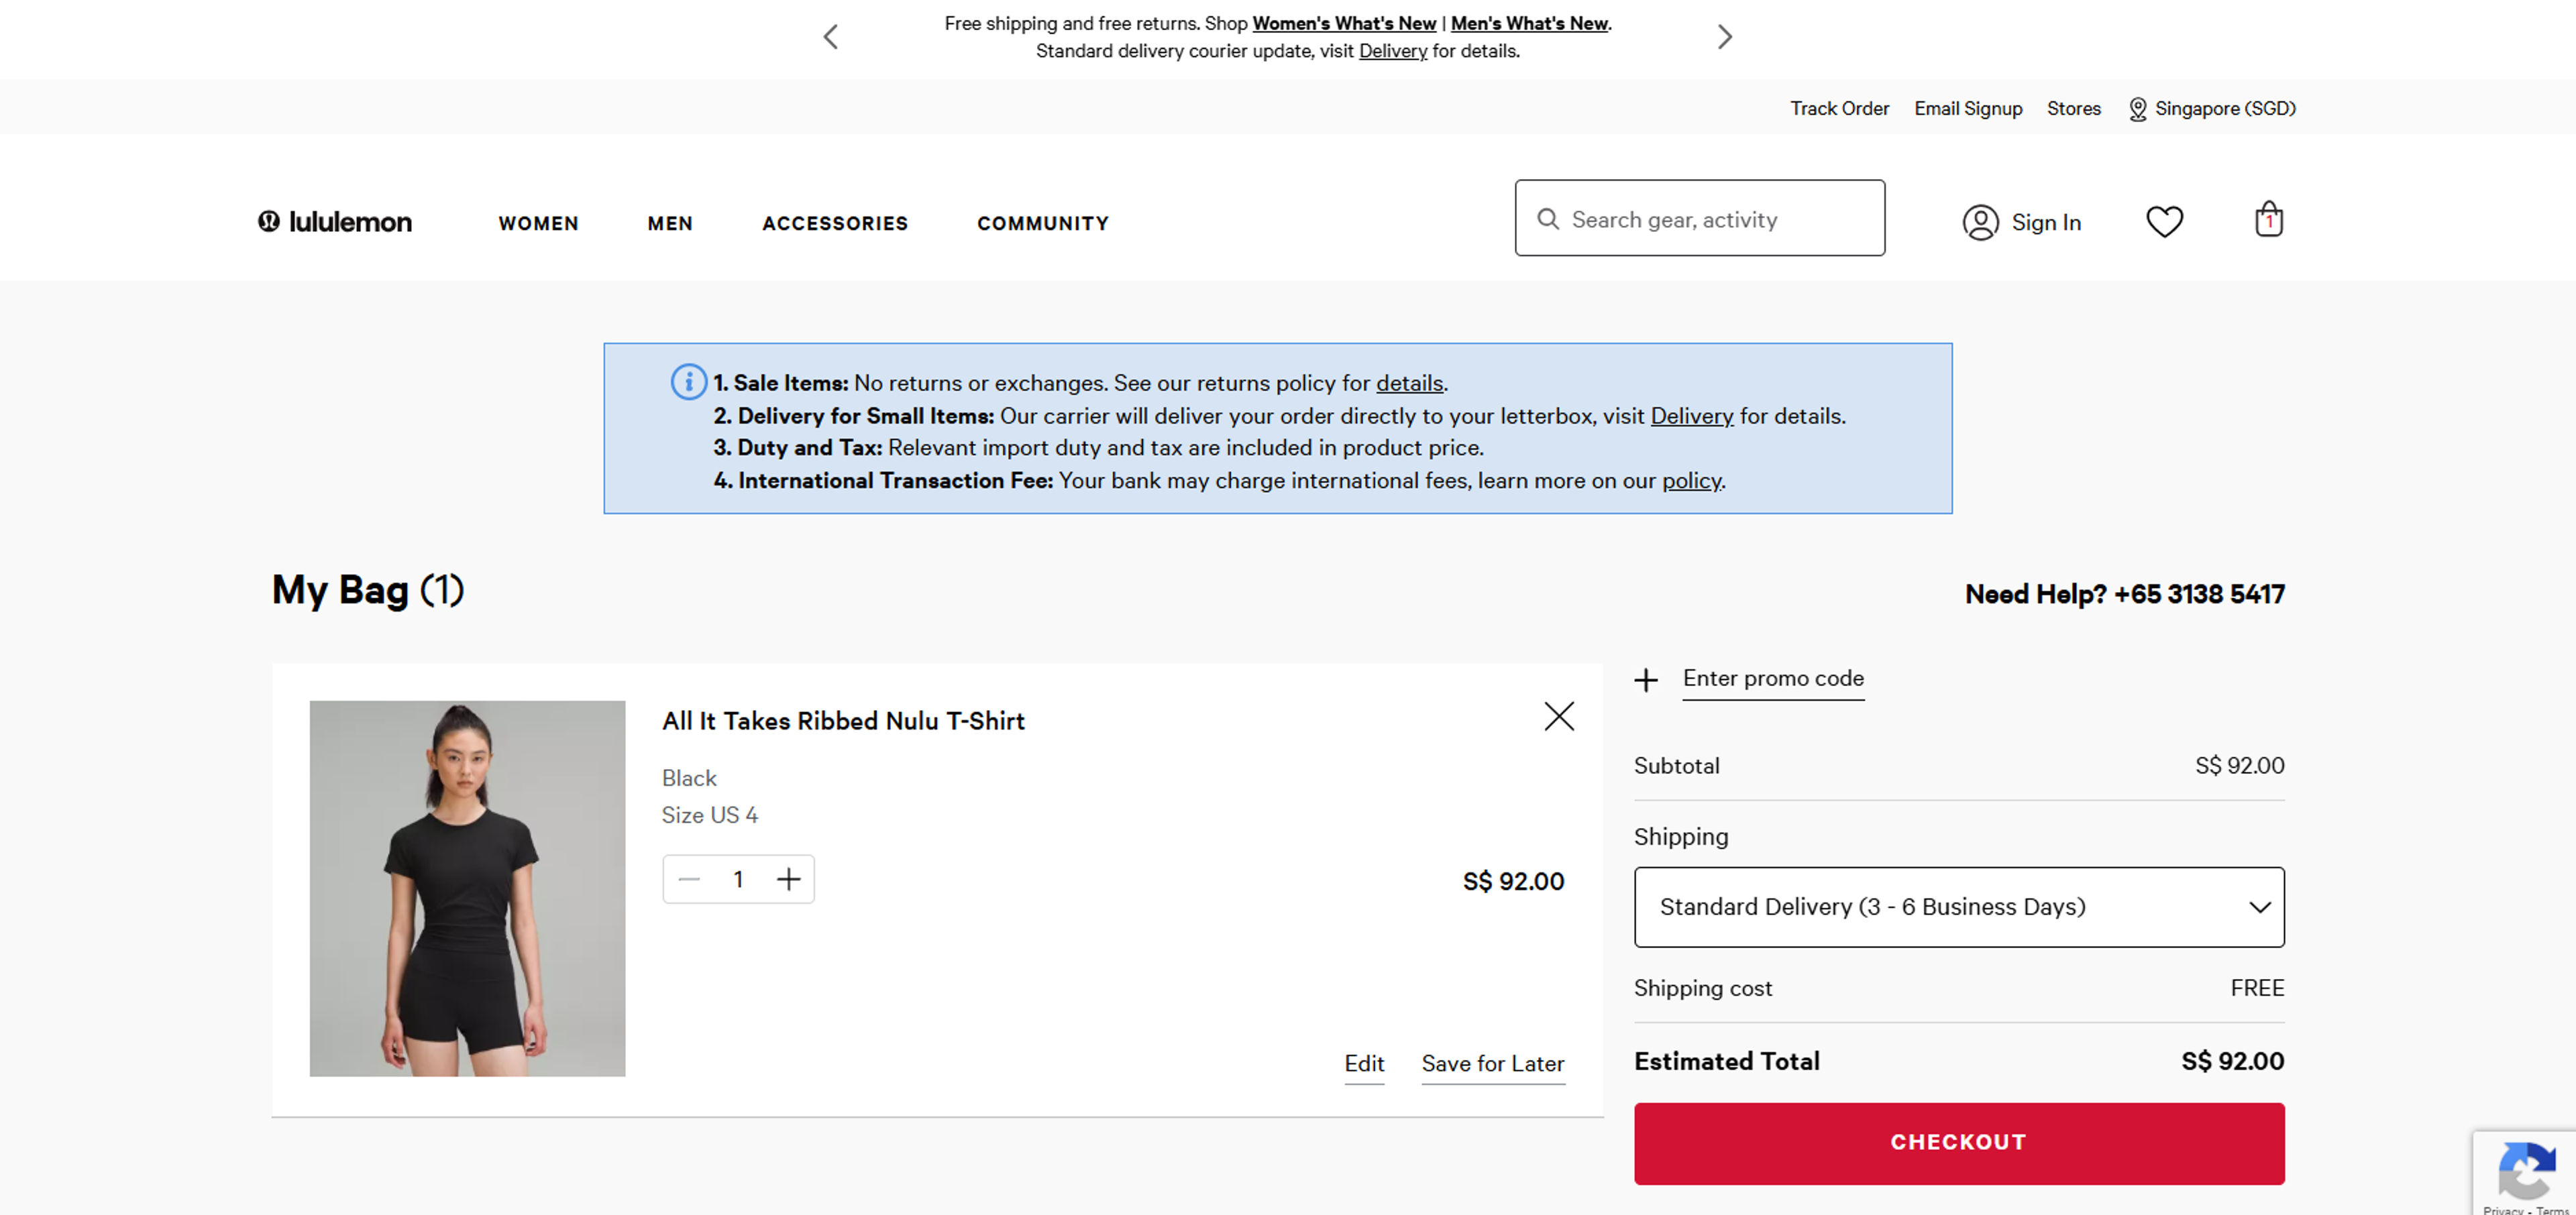The width and height of the screenshot is (2576, 1215).
Task: Click the Sign In profile icon
Action: coord(1980,222)
